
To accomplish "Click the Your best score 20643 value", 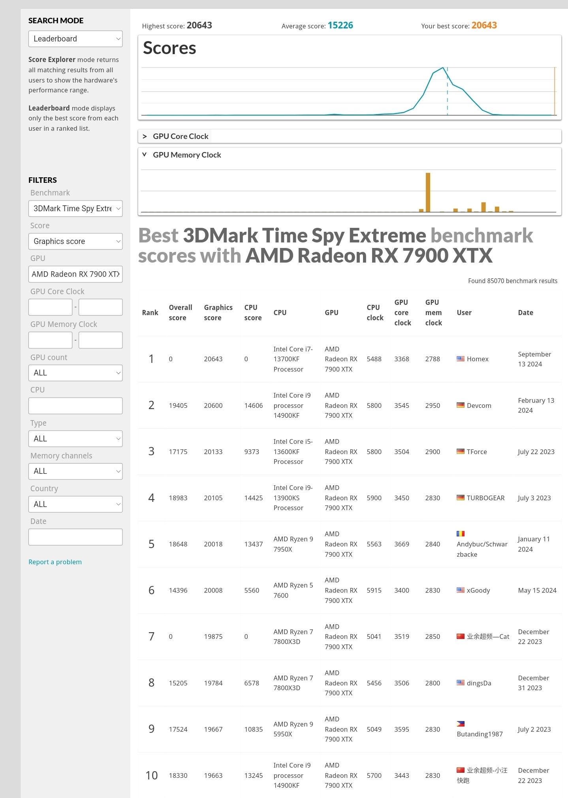I will pyautogui.click(x=484, y=25).
